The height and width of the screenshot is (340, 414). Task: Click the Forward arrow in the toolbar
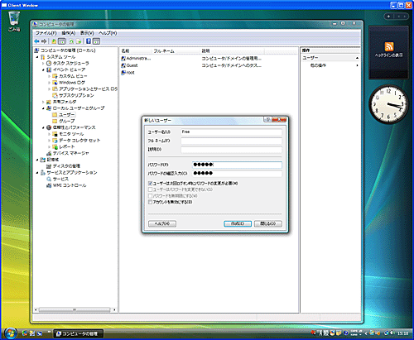coord(44,41)
